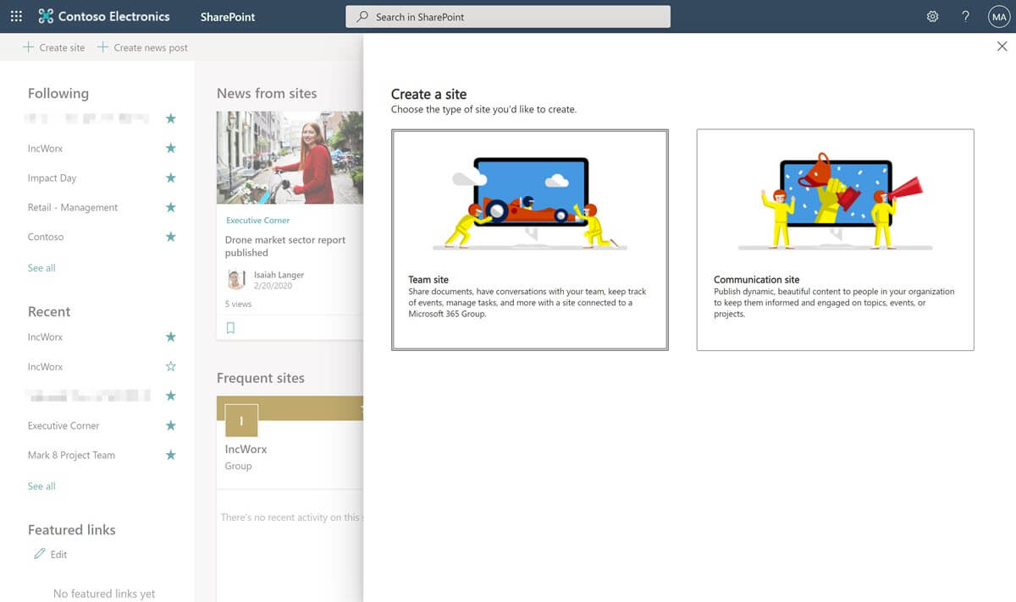This screenshot has height=602, width=1016.
Task: Open Executive Corner in Recent list
Action: 63,425
